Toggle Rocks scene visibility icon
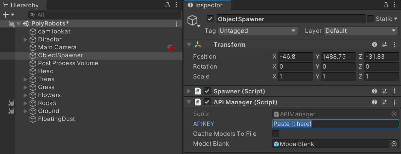 pyautogui.click(x=11, y=103)
